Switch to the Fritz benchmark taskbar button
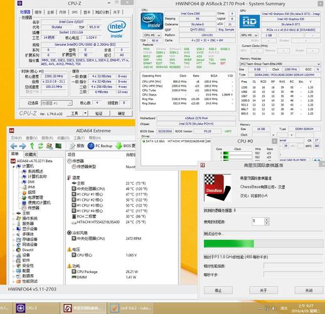 [83, 308]
